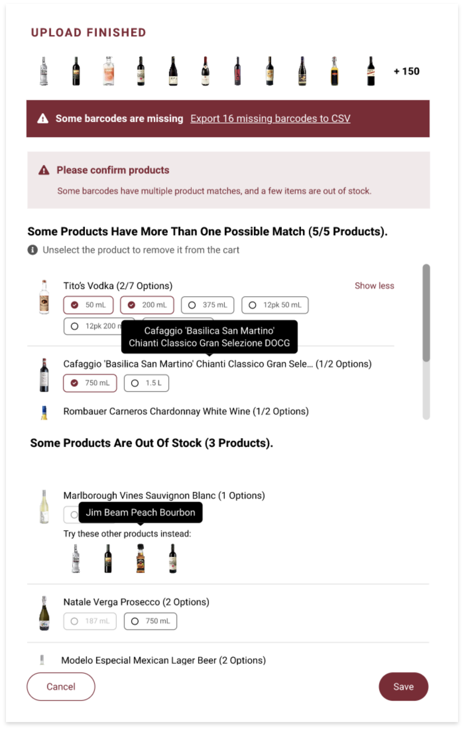
Task: Select Natale Verga Prosecco 750 mL
Action: point(150,621)
